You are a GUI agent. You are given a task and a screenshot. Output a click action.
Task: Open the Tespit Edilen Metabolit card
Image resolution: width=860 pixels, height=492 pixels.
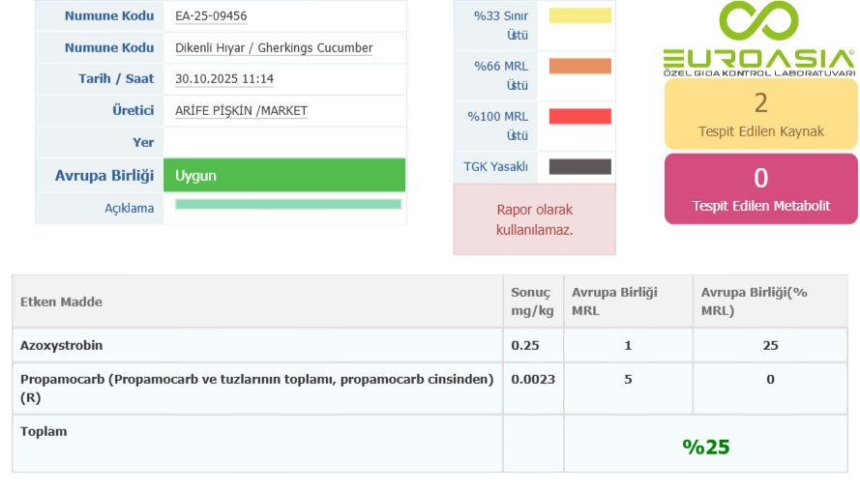(x=760, y=188)
